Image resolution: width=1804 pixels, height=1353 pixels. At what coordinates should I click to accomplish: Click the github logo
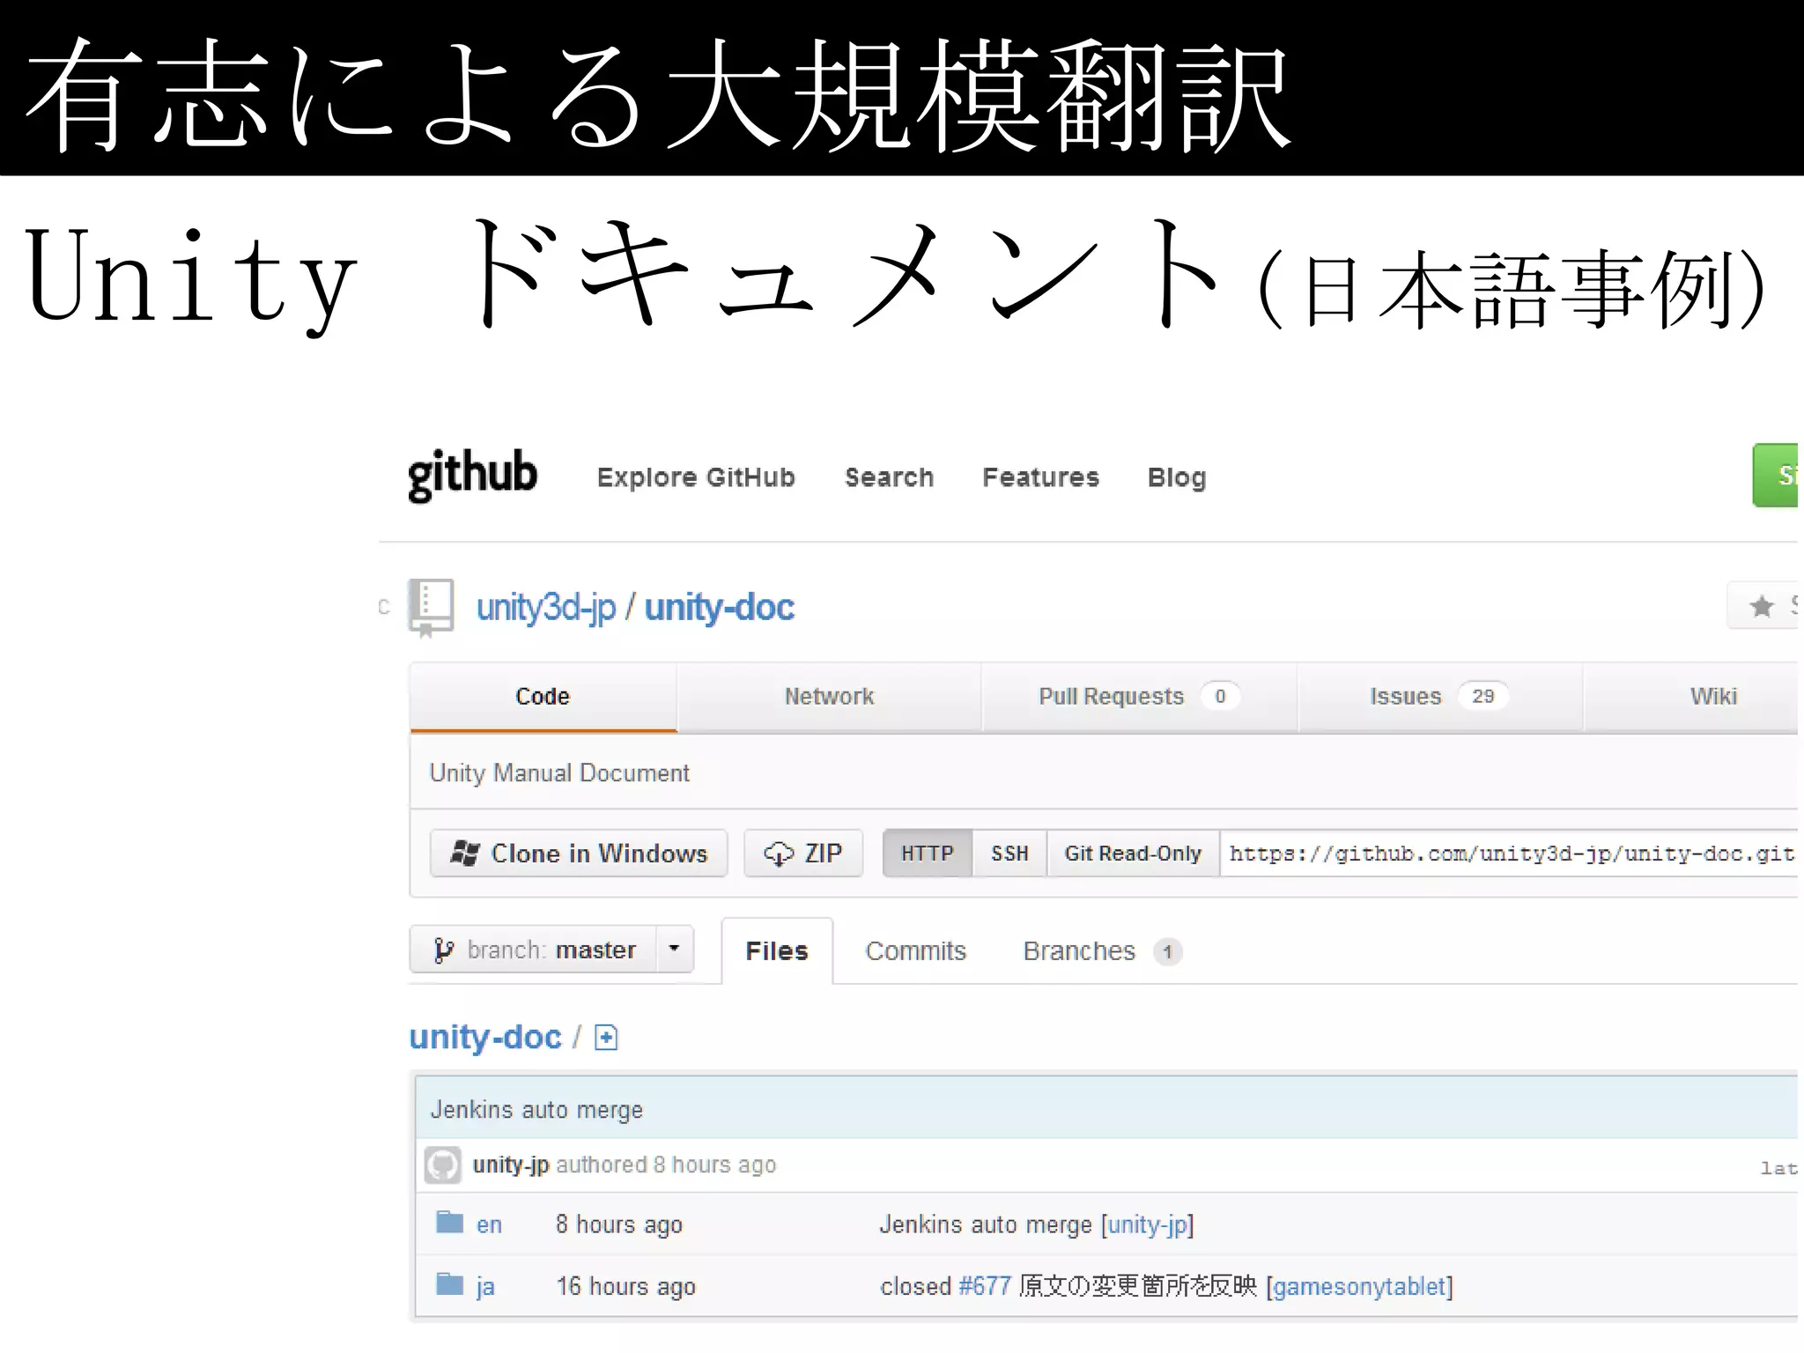(472, 476)
